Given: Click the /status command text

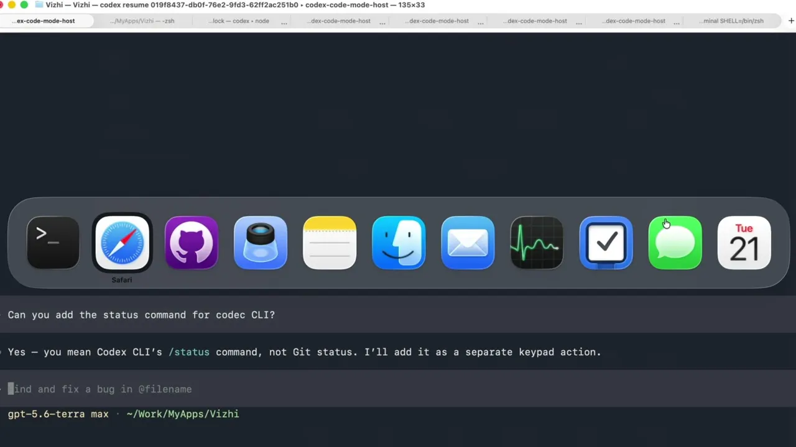Looking at the screenshot, I should 189,352.
